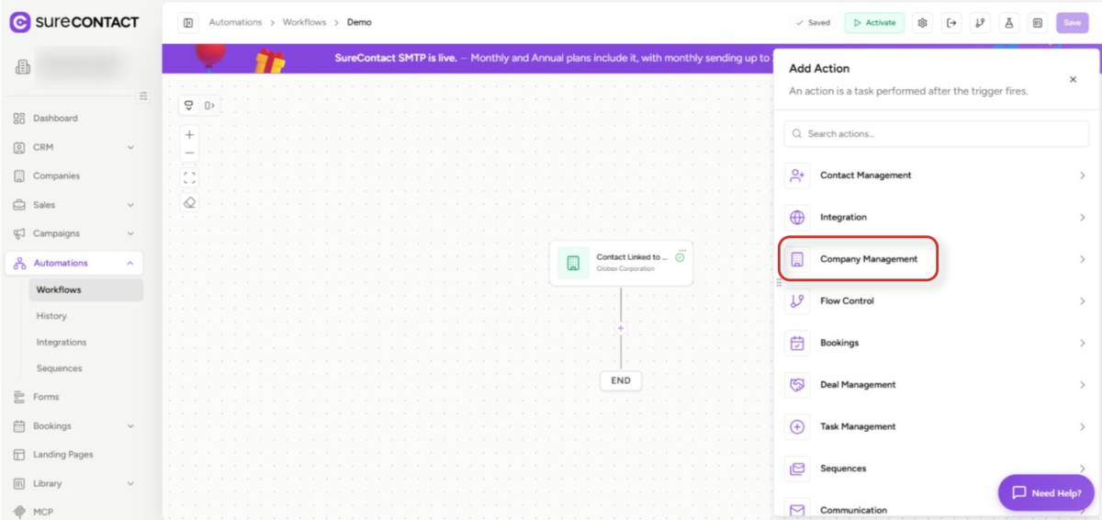
Task: Click the END node on canvas
Action: coord(621,380)
